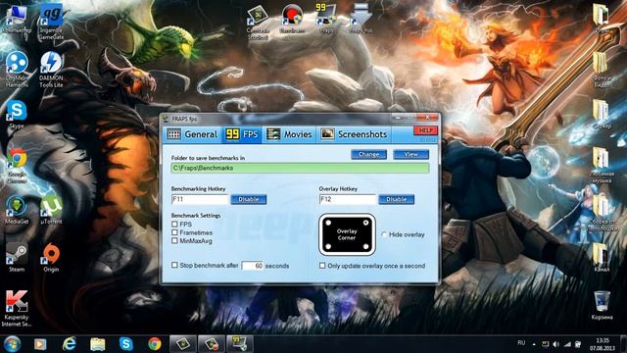
Task: Tick Stop benchmark after checkbox
Action: pyautogui.click(x=174, y=265)
